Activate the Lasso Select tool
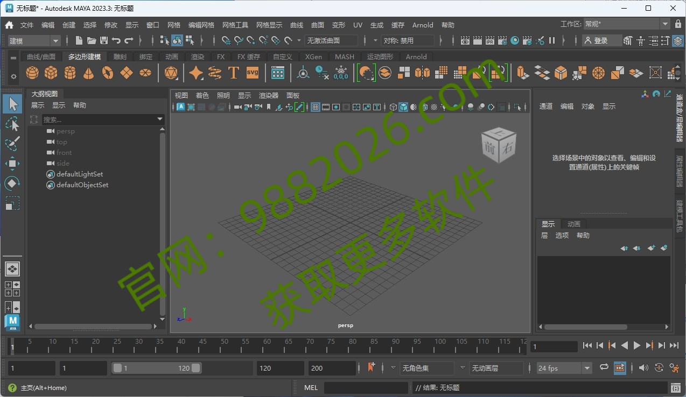 coord(12,124)
